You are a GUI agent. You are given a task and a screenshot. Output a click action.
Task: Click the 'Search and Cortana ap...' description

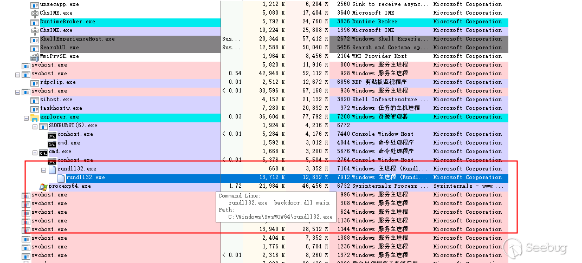click(x=390, y=48)
